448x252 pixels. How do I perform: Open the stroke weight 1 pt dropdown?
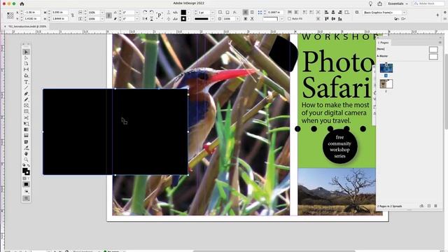tap(212, 13)
